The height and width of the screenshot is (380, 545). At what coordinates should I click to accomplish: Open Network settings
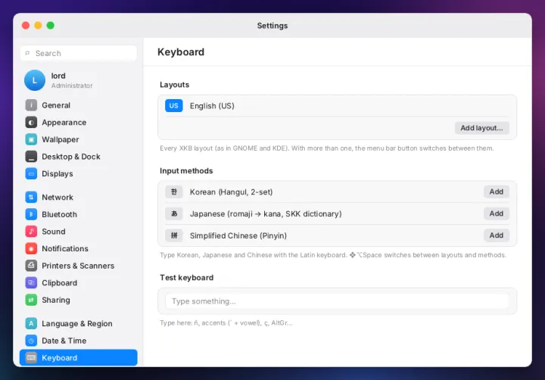tap(79, 197)
